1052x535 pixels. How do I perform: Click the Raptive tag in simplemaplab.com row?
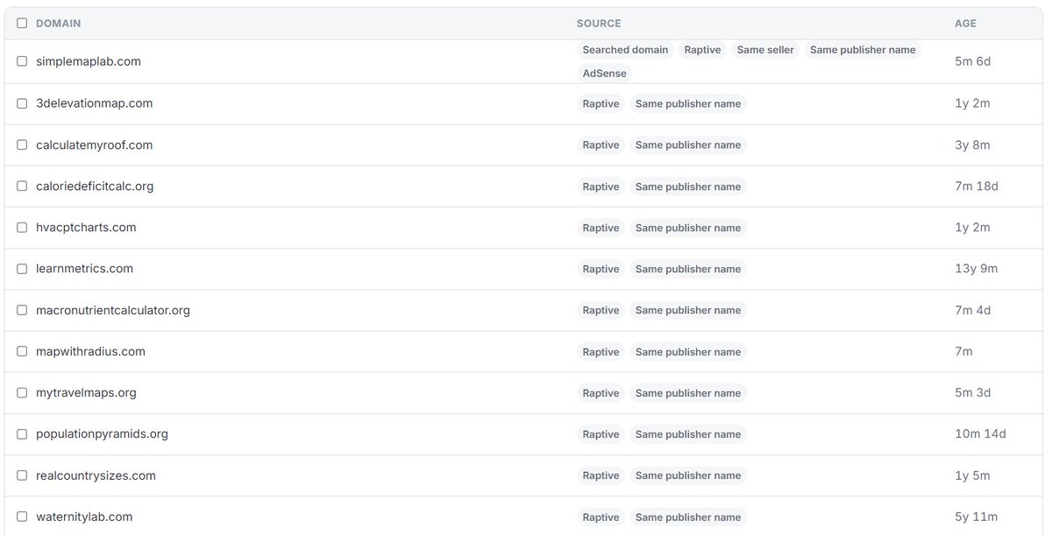point(702,50)
